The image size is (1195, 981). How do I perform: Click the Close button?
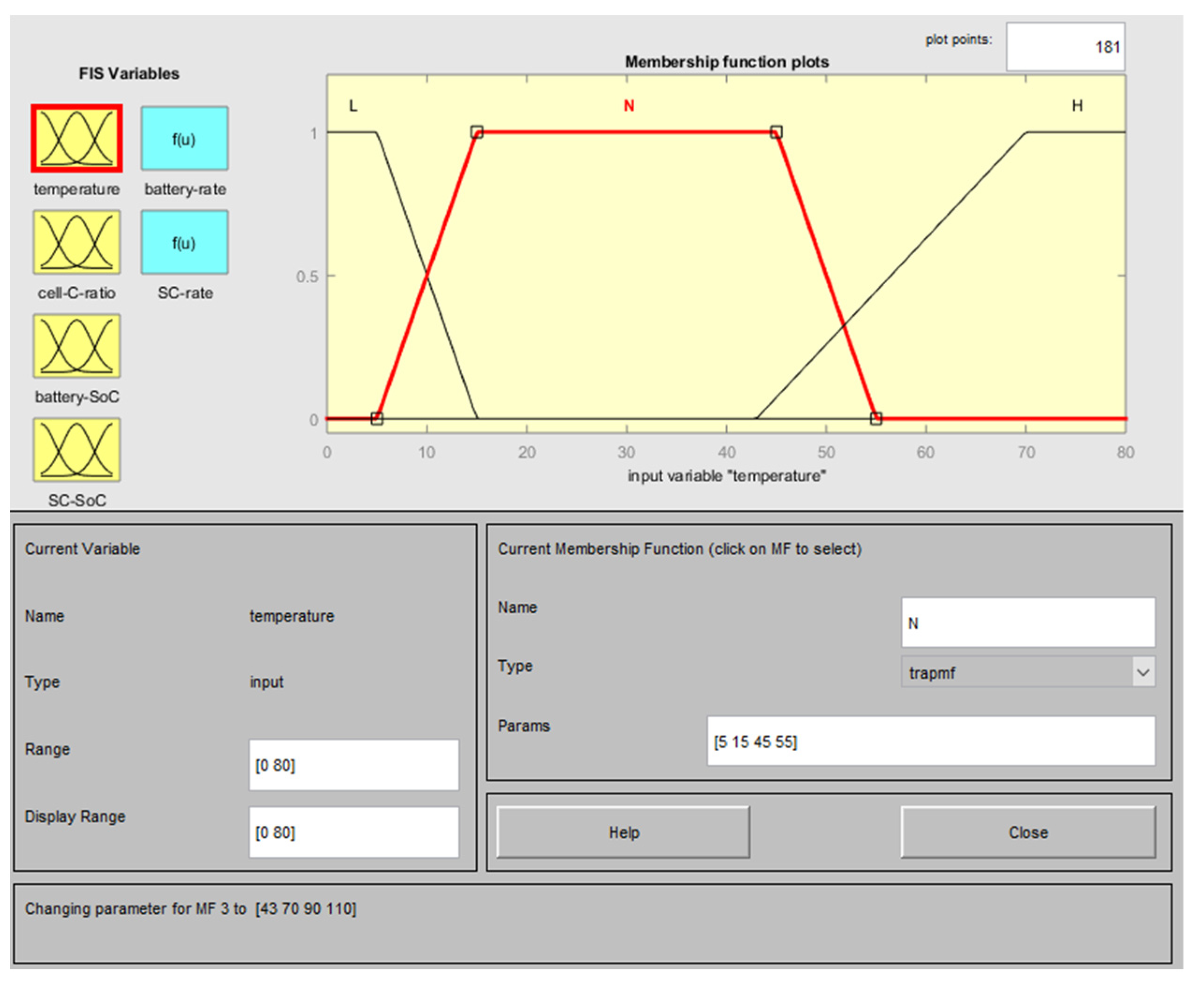click(x=1028, y=832)
